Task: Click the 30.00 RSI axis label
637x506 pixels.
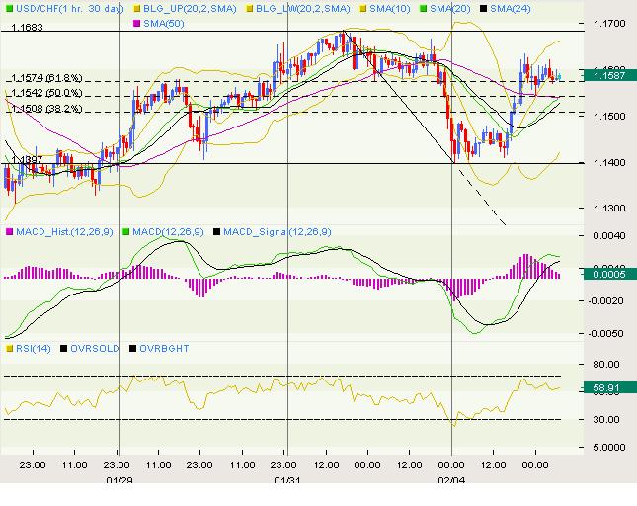Action: pos(606,419)
